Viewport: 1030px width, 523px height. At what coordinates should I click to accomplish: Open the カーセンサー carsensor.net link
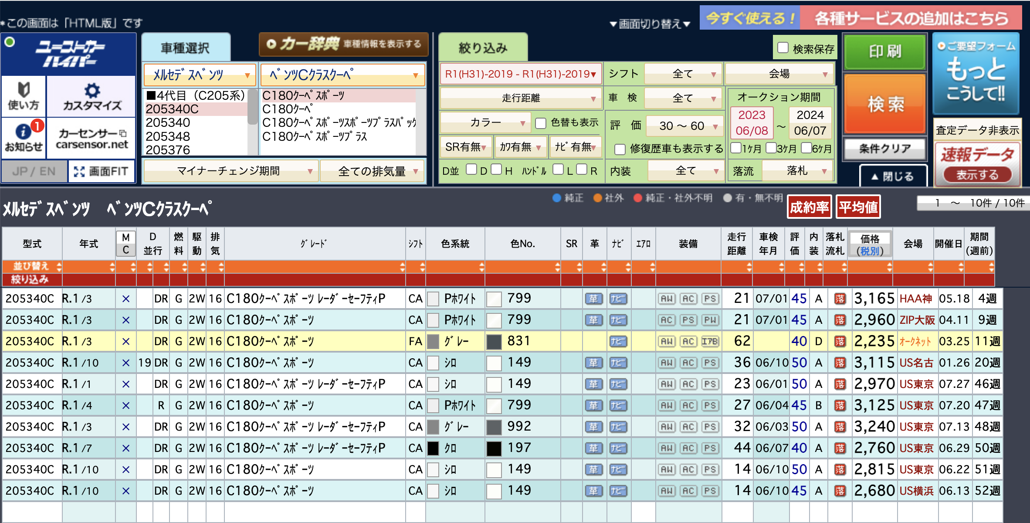click(91, 138)
